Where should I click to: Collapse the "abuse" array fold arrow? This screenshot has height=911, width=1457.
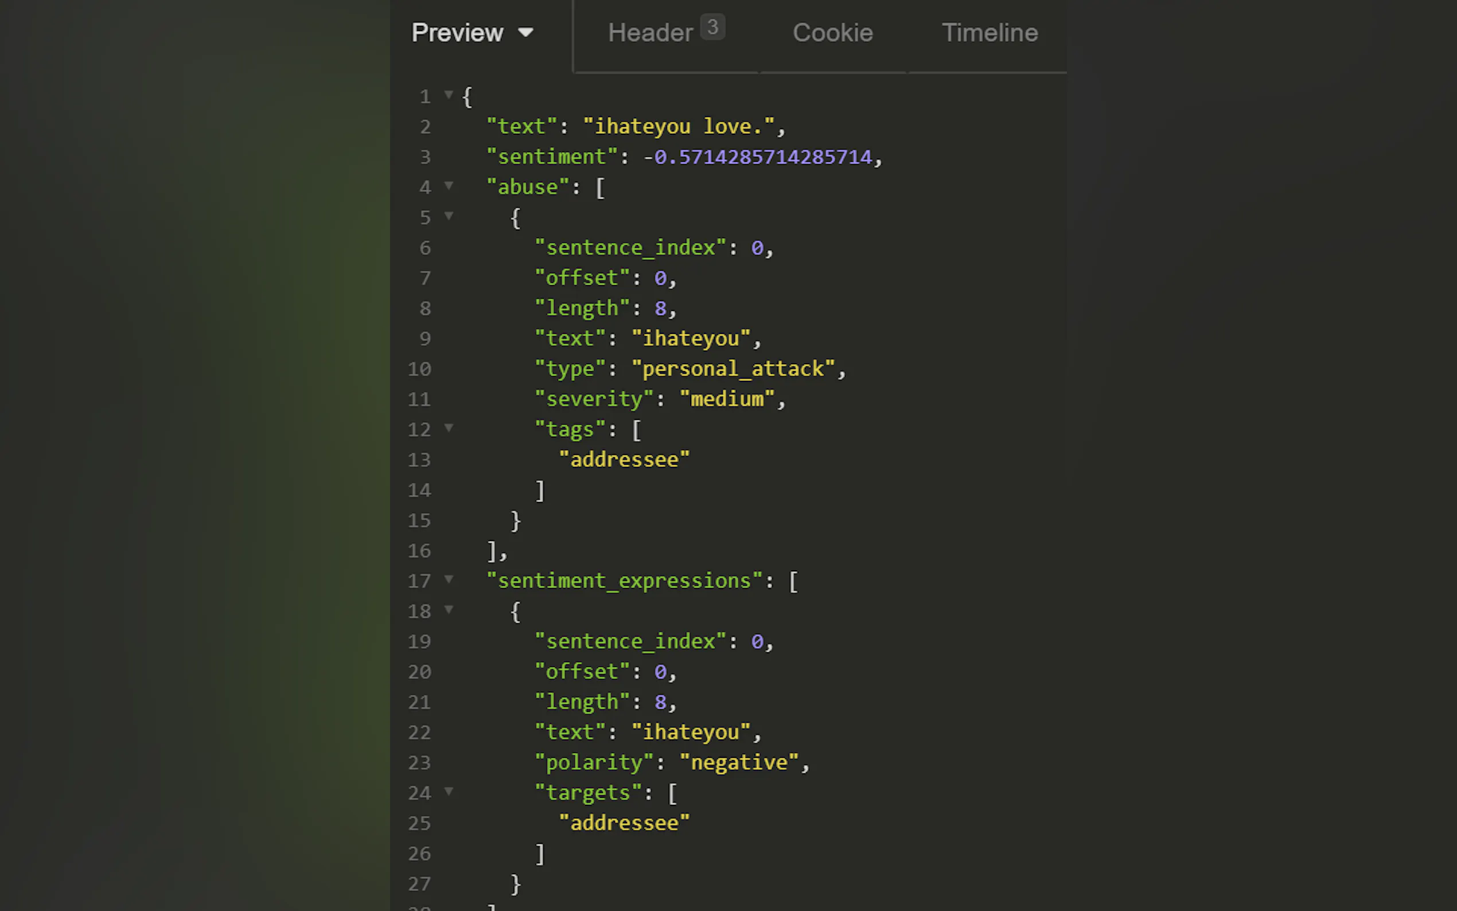click(x=448, y=185)
